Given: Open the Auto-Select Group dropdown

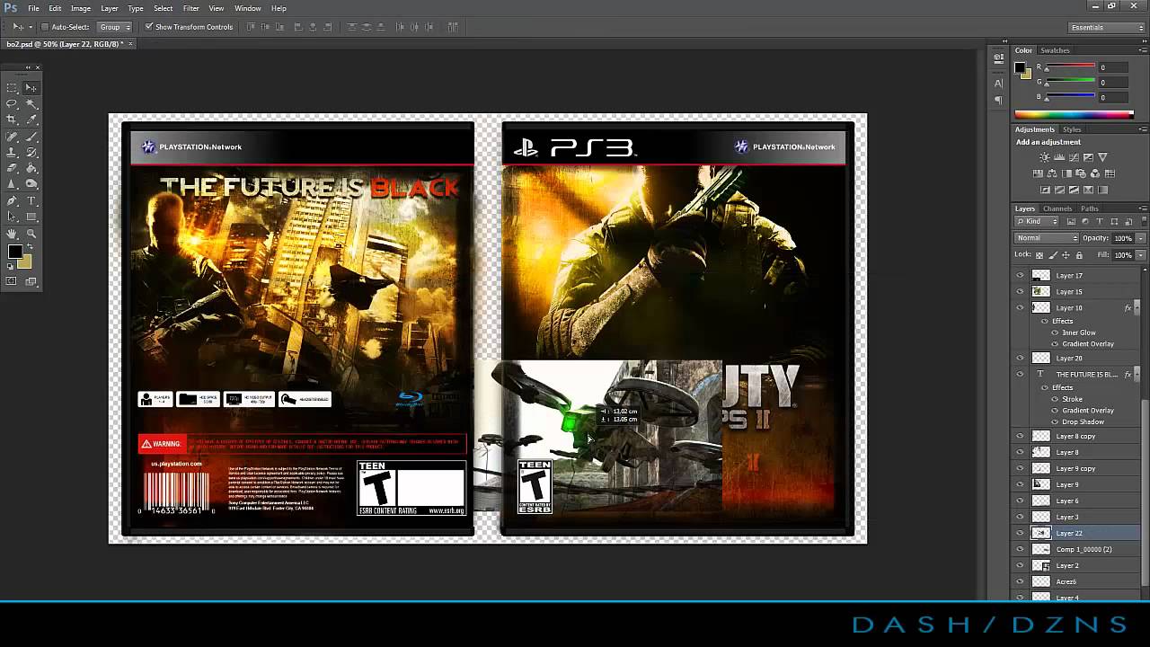Looking at the screenshot, I should (x=114, y=27).
